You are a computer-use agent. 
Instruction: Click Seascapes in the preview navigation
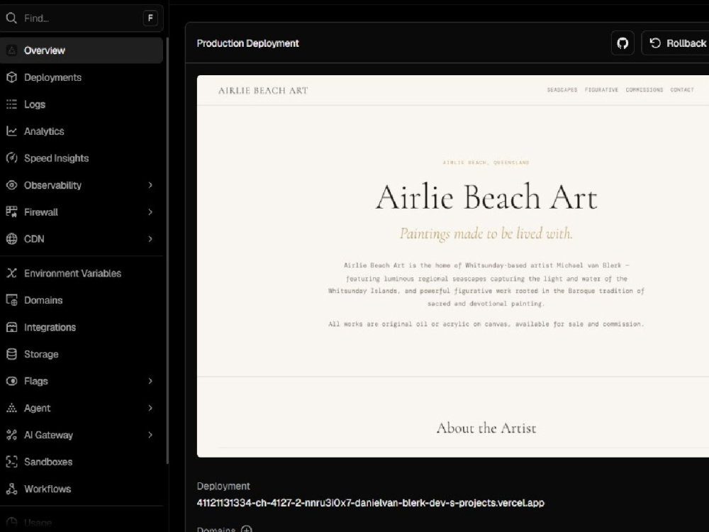point(562,89)
